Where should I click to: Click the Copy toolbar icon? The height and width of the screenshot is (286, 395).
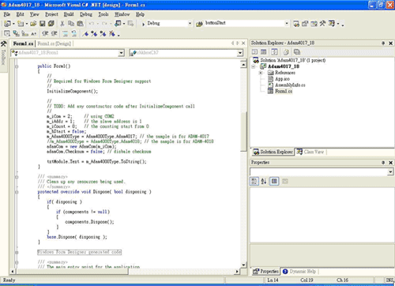point(71,24)
